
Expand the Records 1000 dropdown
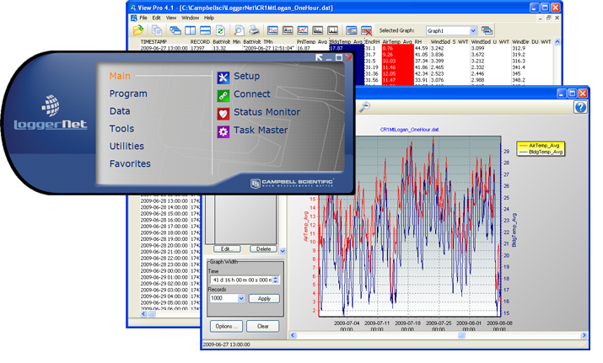click(241, 298)
